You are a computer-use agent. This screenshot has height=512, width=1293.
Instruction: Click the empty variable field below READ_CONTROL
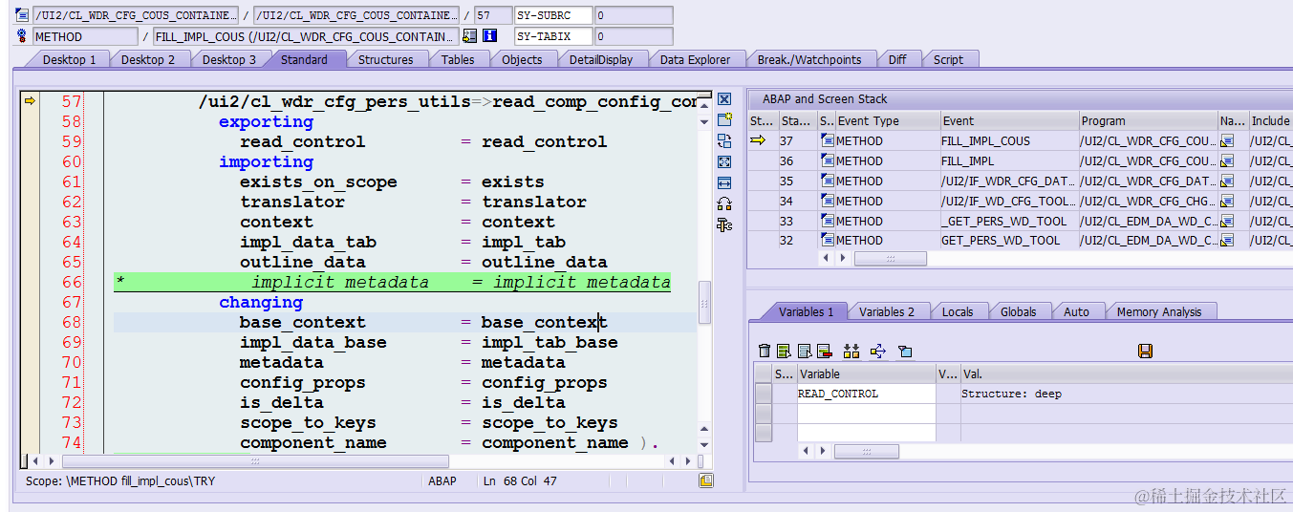(866, 413)
